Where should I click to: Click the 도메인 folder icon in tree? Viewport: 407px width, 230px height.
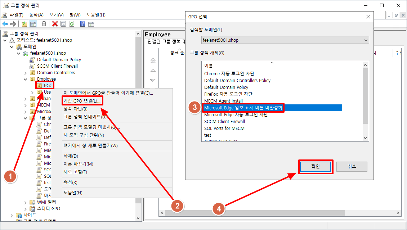click(19, 47)
